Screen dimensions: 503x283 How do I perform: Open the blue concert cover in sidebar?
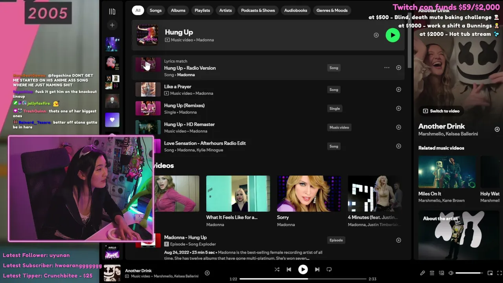(x=112, y=44)
